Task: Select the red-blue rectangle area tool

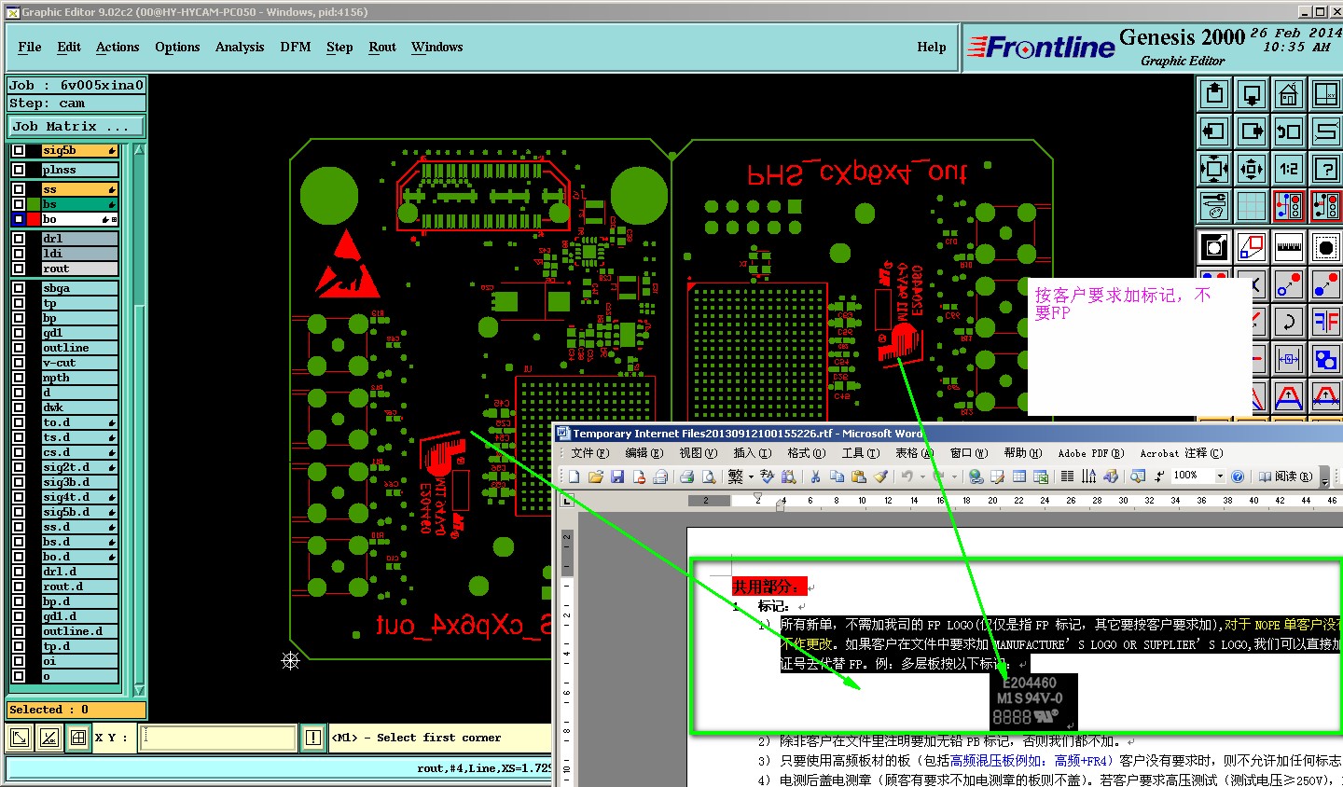Action: (x=1252, y=247)
